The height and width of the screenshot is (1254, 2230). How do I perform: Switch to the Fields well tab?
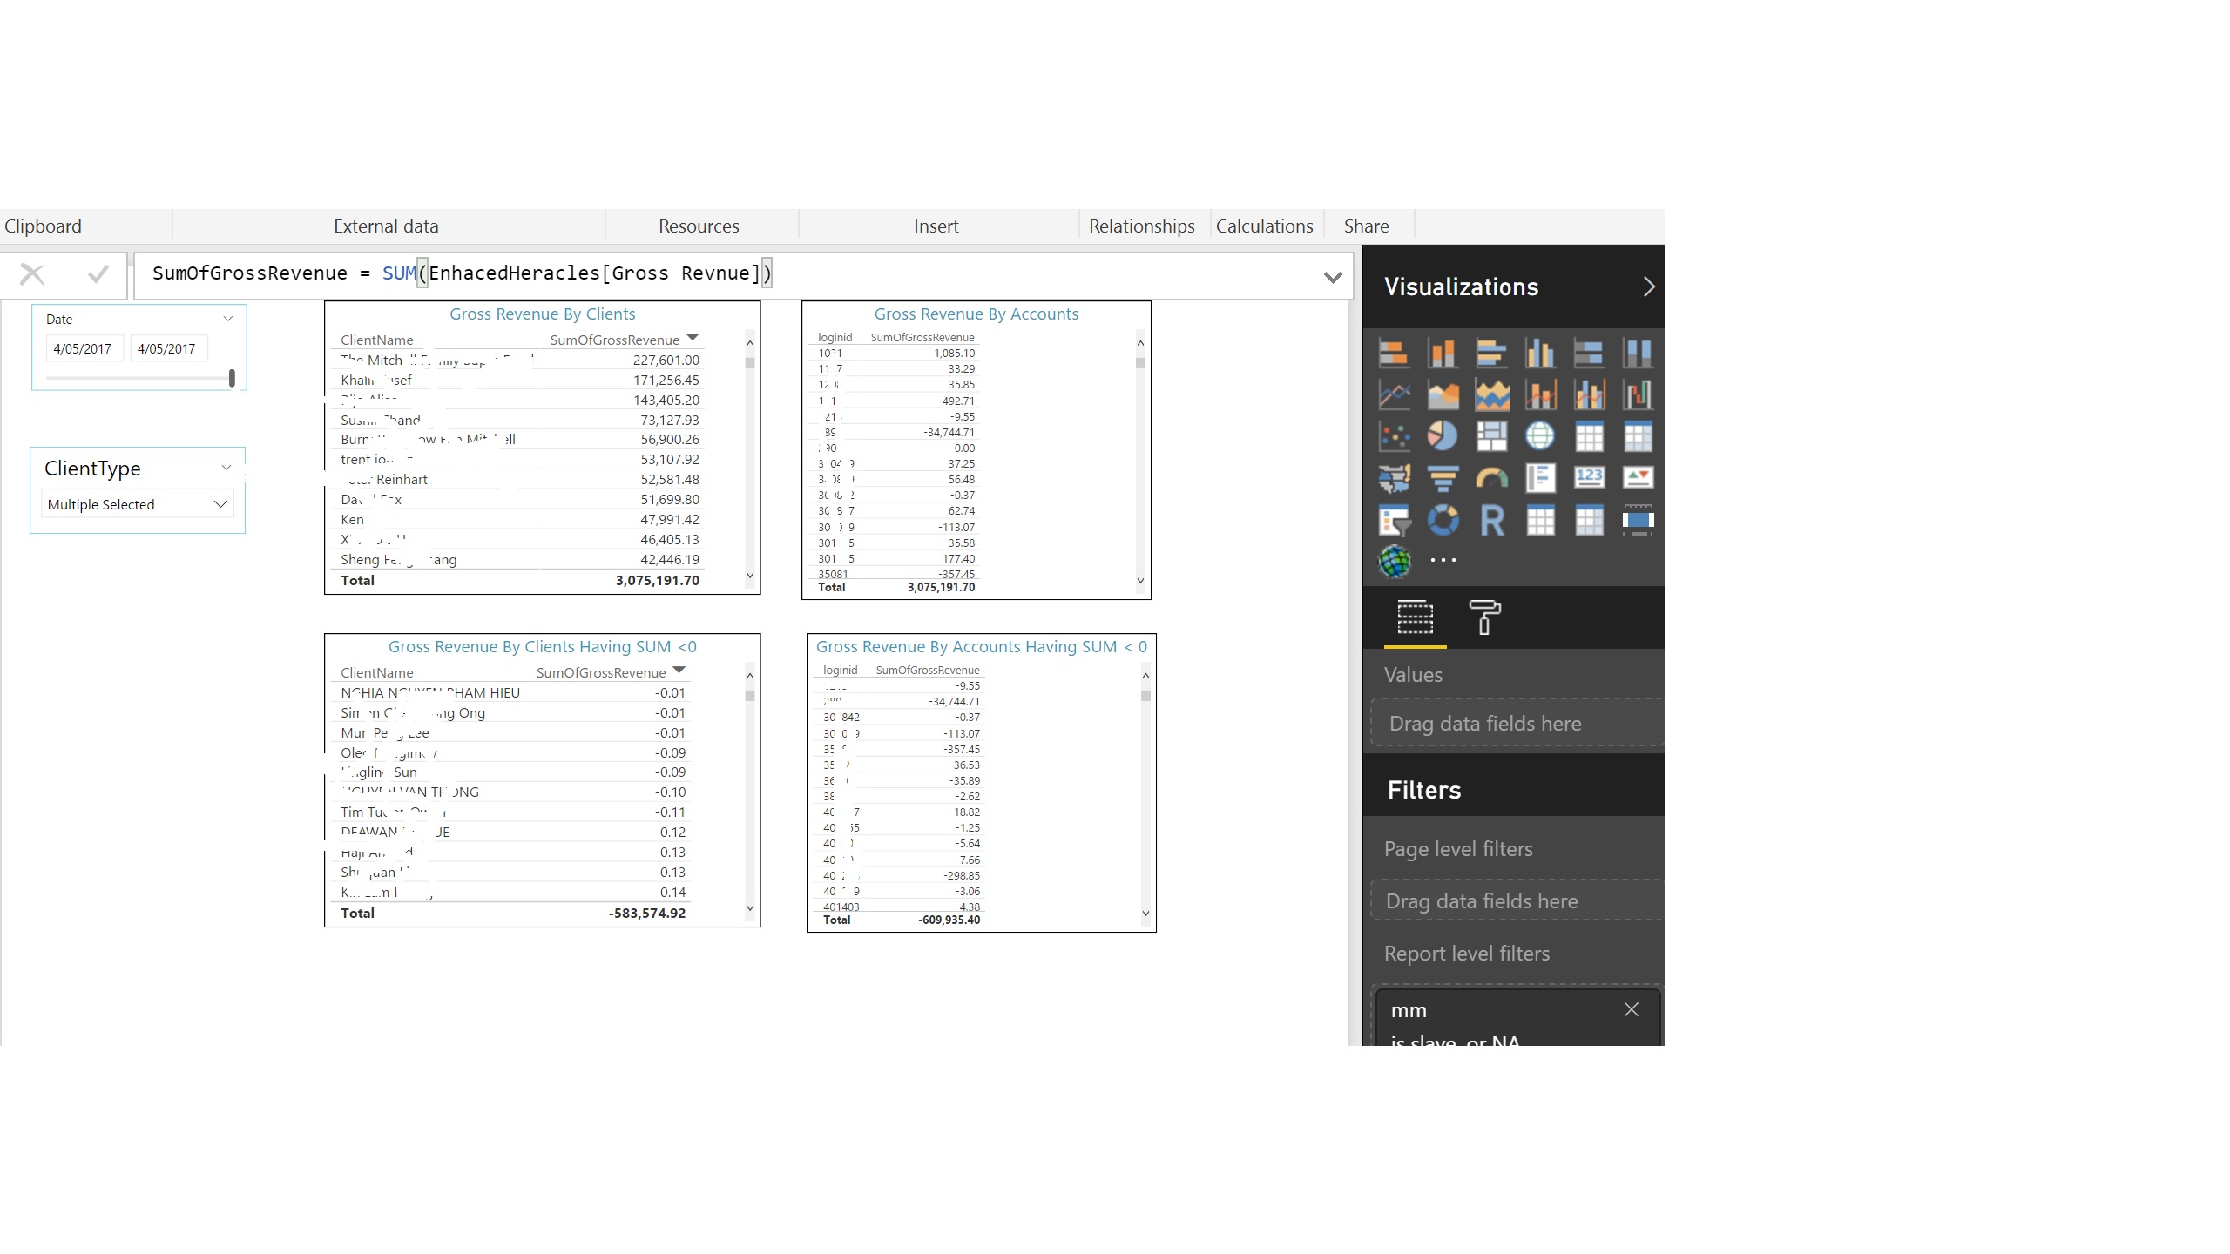[x=1415, y=617]
